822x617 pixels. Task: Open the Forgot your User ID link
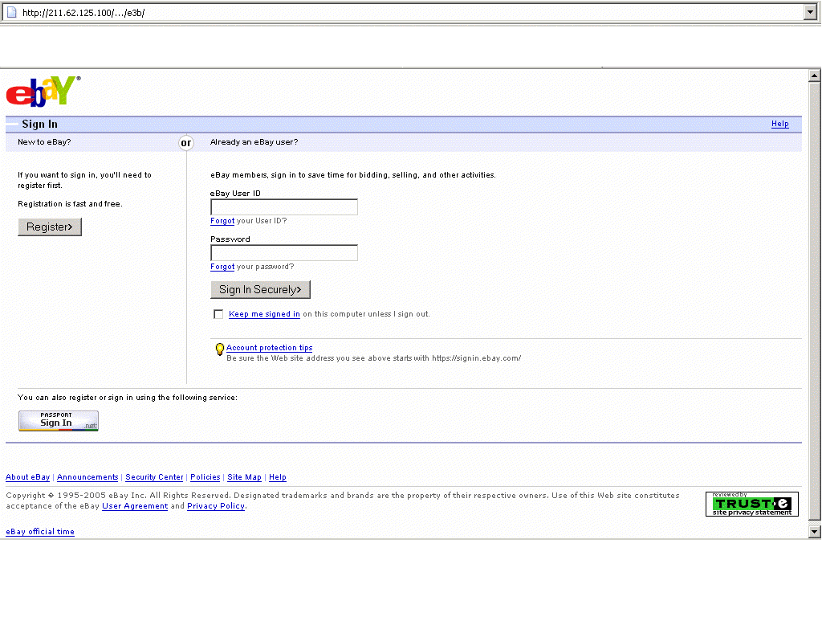(222, 221)
